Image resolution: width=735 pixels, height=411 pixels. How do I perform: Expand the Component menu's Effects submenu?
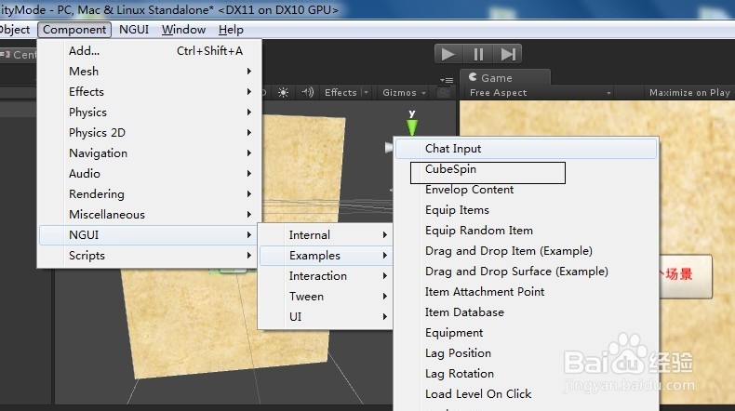tap(149, 92)
